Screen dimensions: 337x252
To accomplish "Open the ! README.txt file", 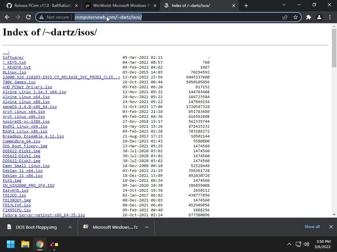I will (17, 67).
